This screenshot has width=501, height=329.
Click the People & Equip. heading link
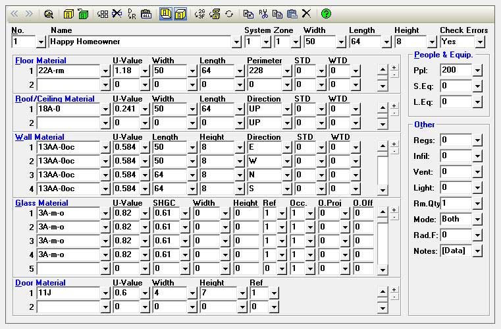click(x=443, y=55)
